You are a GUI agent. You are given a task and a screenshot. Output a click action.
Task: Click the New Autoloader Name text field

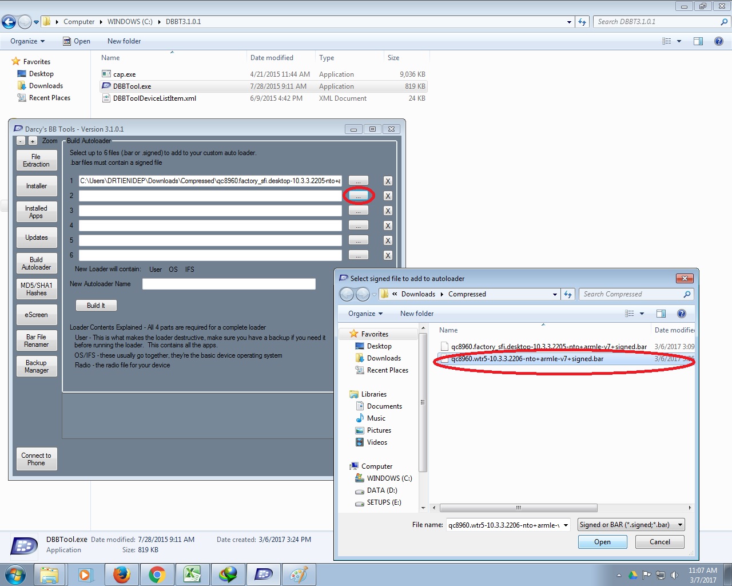tap(229, 284)
